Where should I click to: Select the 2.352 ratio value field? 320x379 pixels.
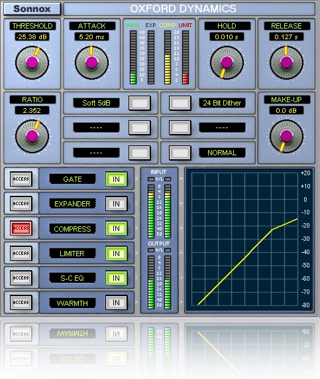(32, 111)
